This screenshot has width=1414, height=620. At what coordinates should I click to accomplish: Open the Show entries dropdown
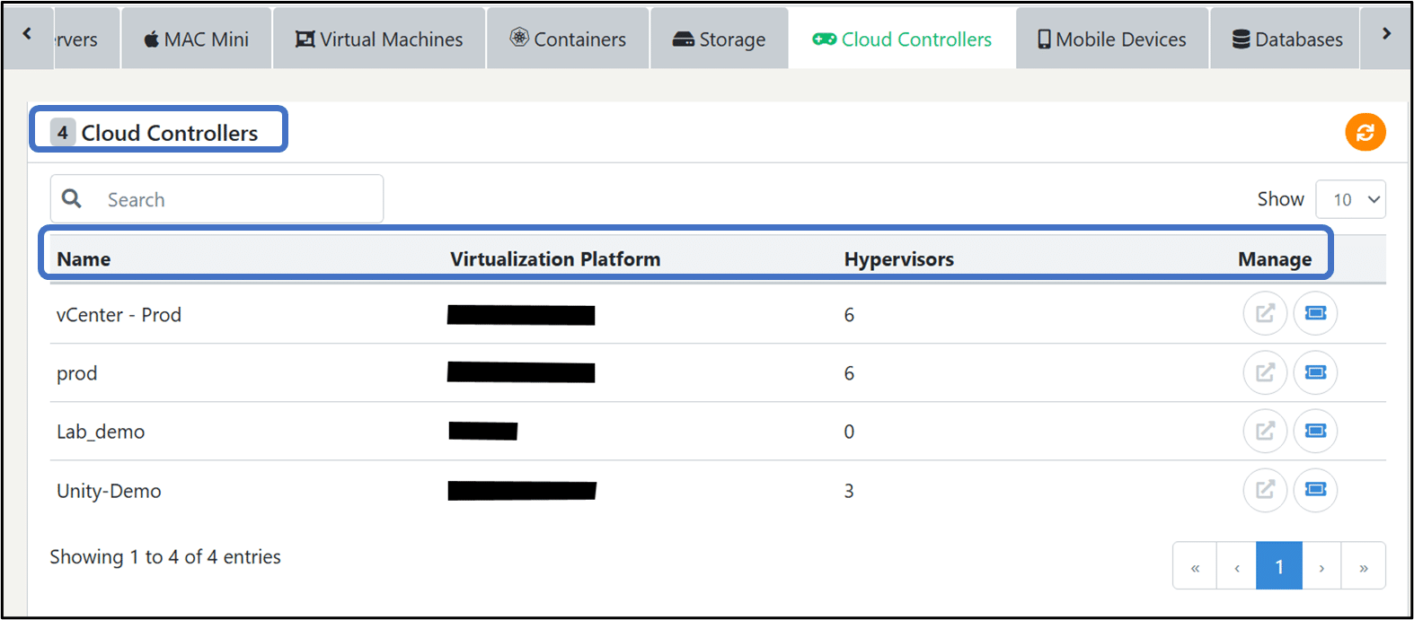(x=1350, y=199)
